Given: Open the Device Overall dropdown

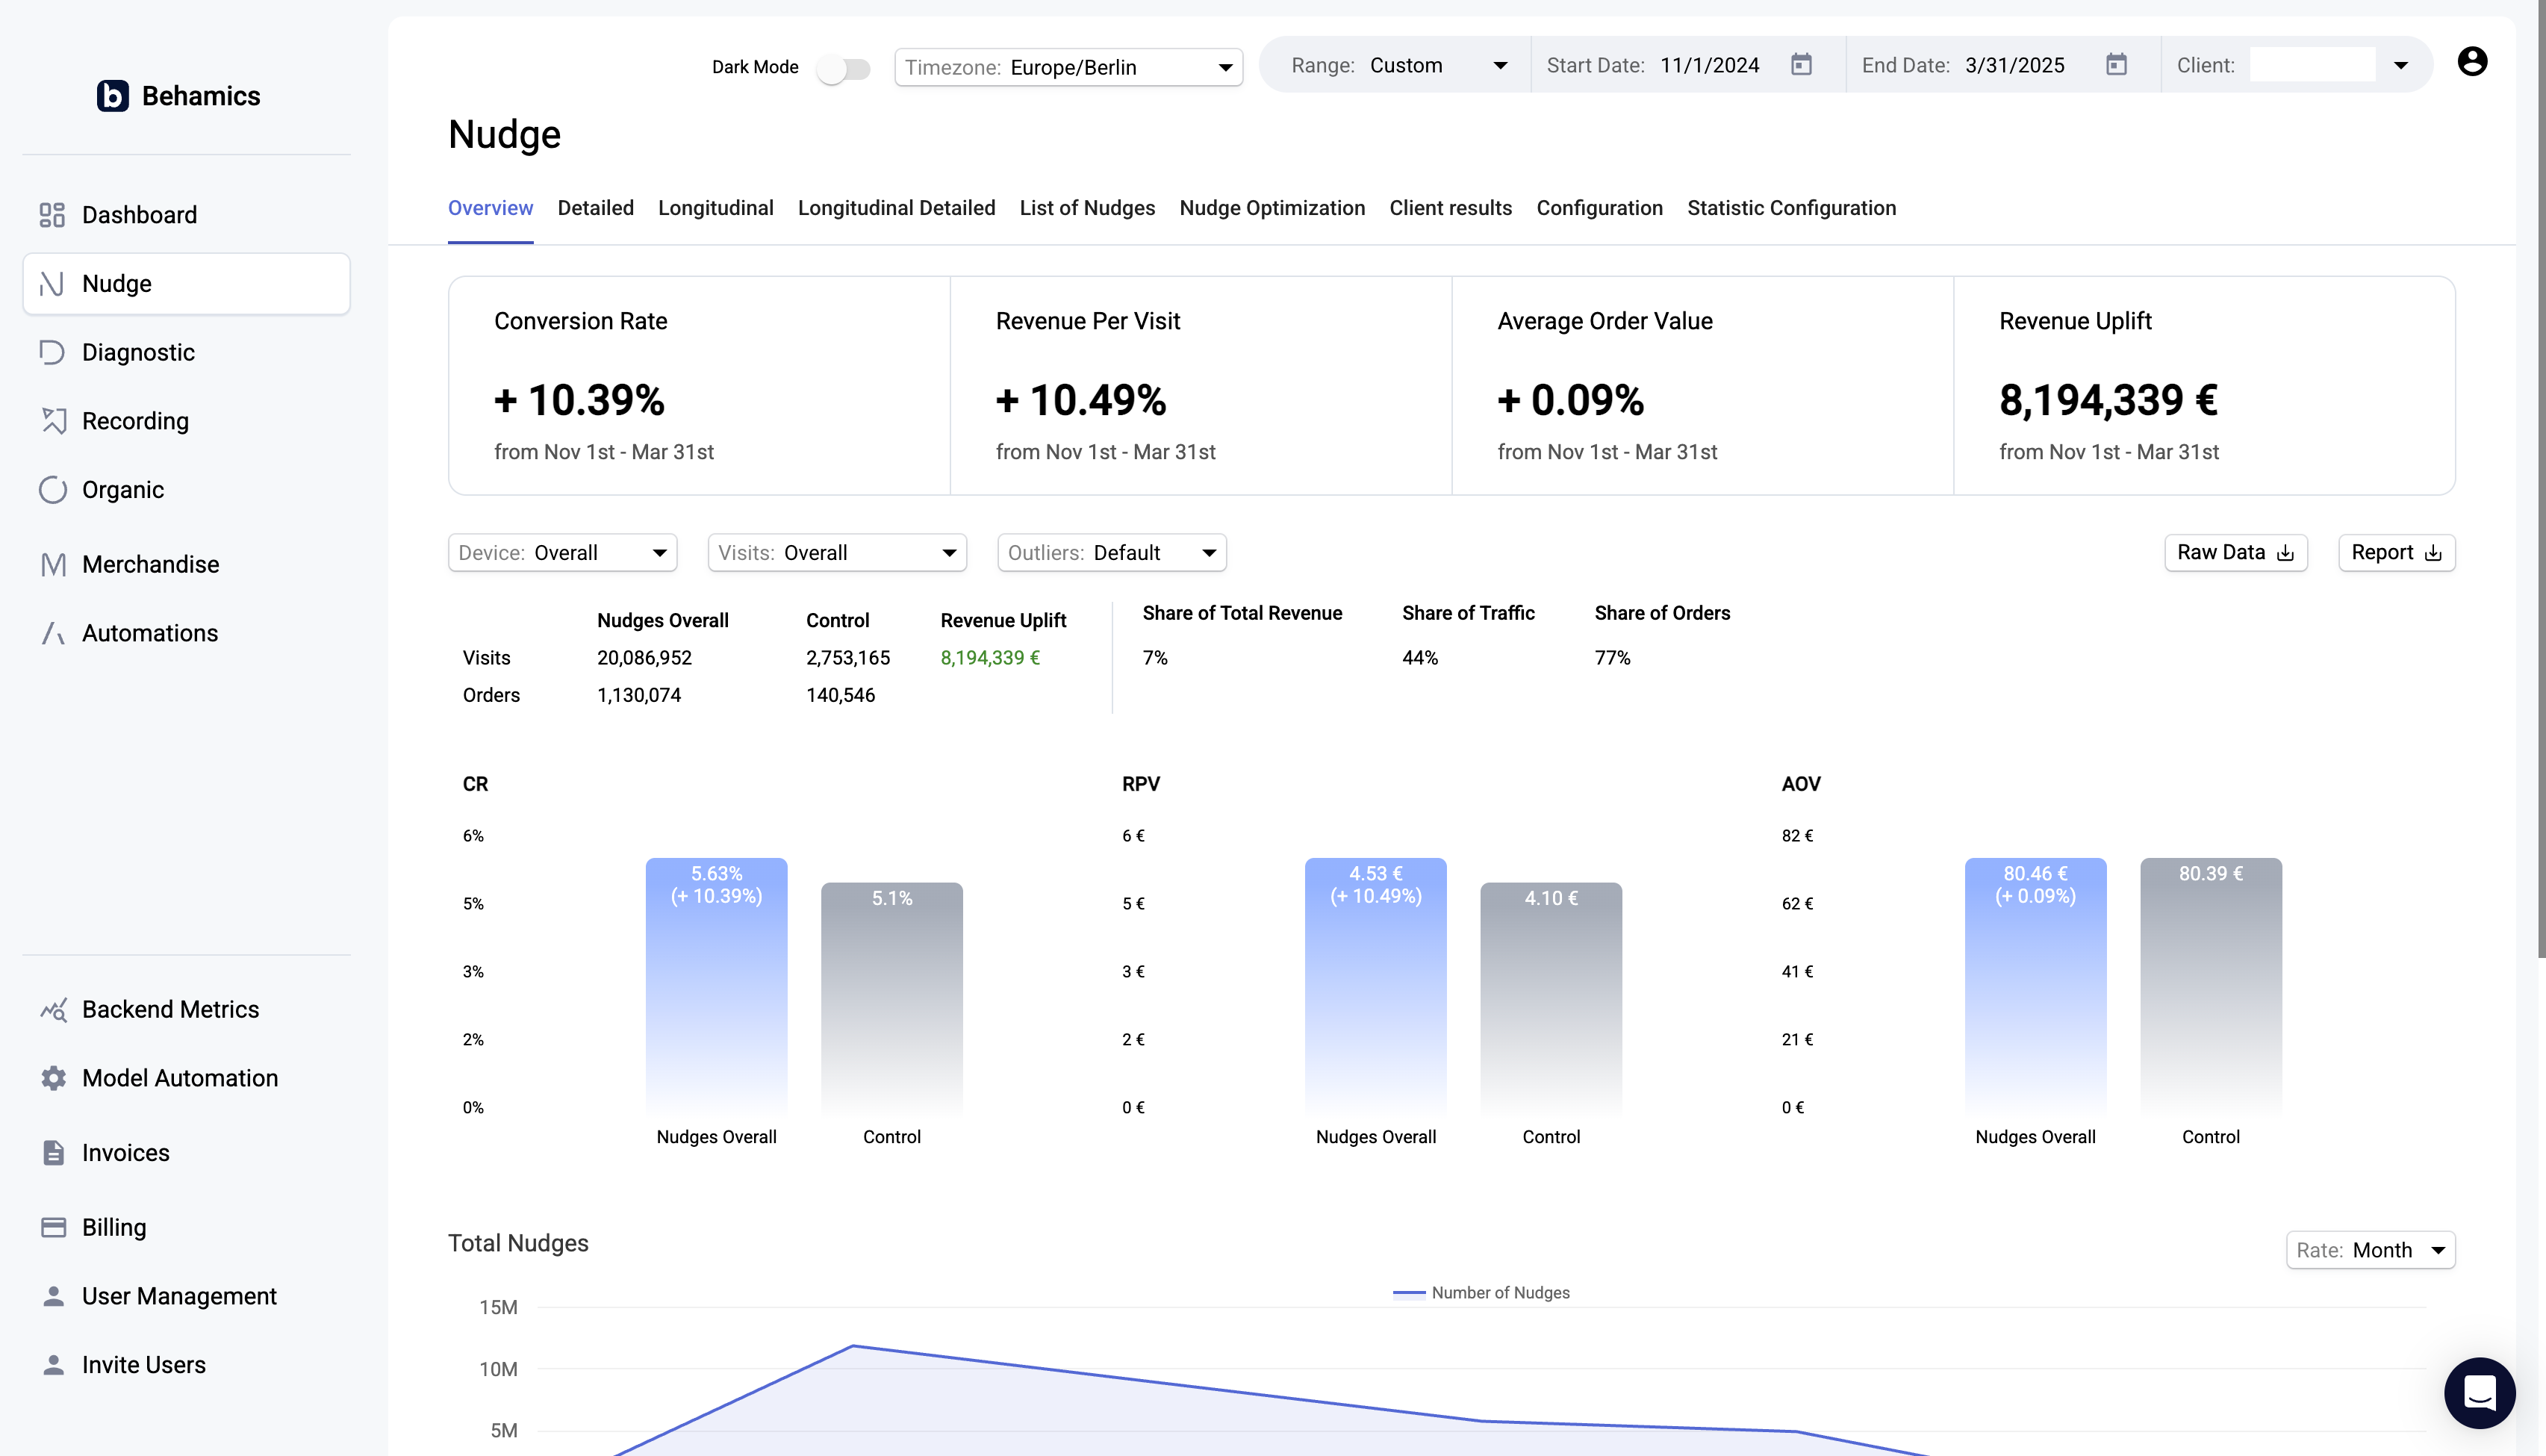Looking at the screenshot, I should coord(561,553).
